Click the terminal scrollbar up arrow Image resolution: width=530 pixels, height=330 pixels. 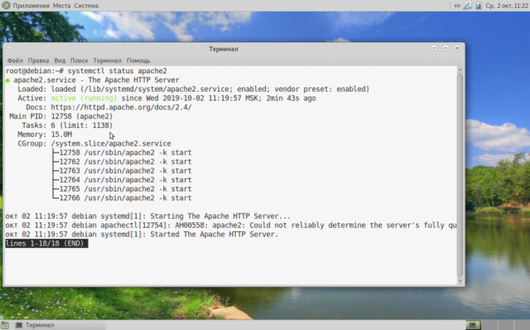459,70
